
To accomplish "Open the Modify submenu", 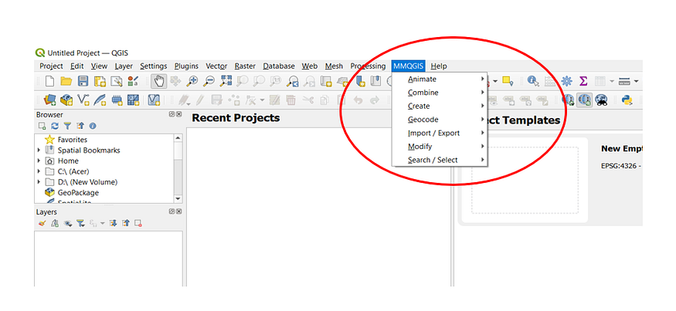I will [440, 147].
